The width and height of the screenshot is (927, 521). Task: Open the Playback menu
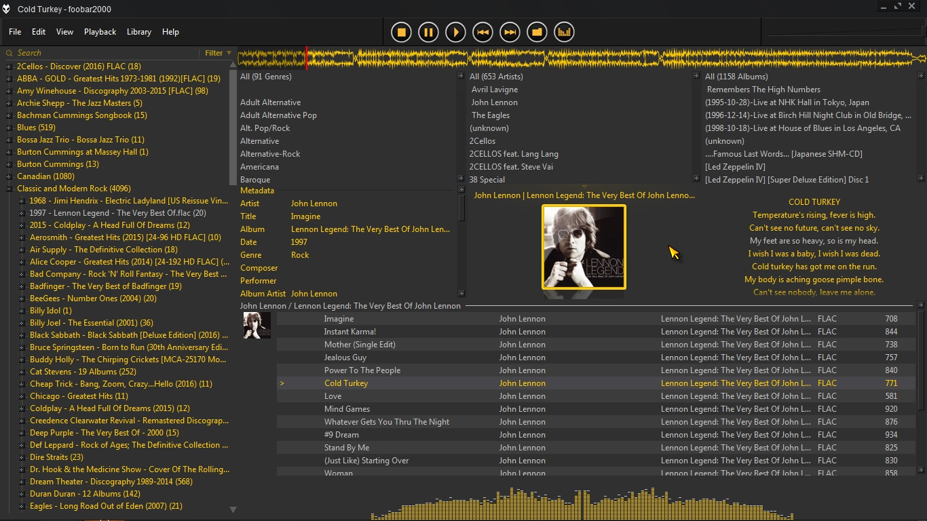click(x=100, y=32)
